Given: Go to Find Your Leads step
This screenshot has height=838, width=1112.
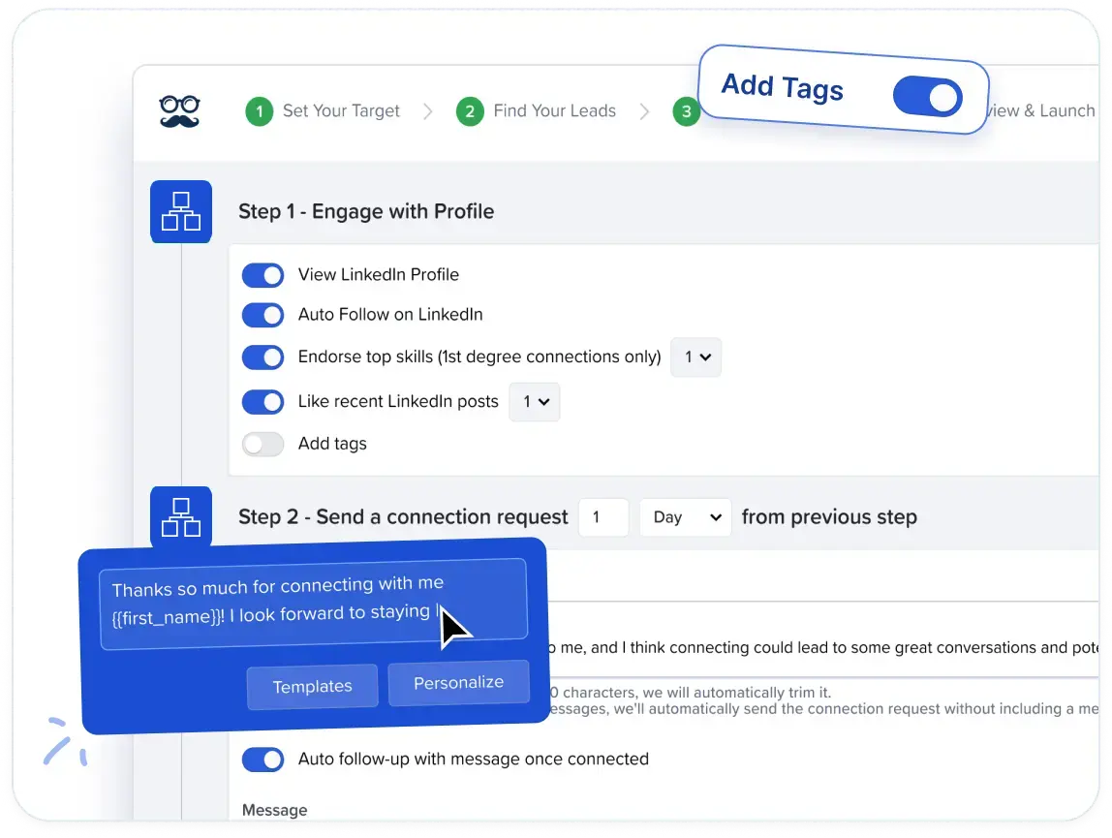Looking at the screenshot, I should [x=555, y=110].
